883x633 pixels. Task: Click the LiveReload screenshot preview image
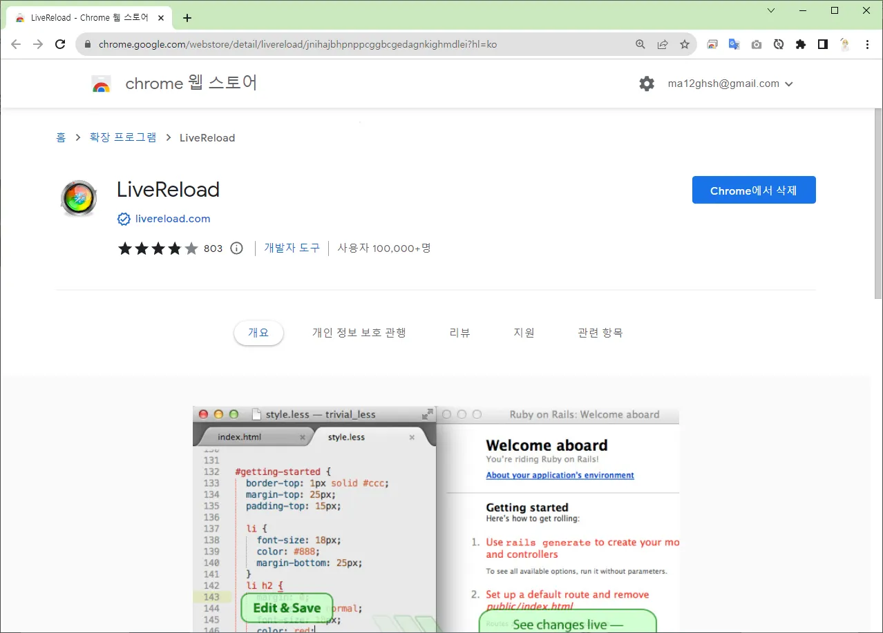(436, 519)
